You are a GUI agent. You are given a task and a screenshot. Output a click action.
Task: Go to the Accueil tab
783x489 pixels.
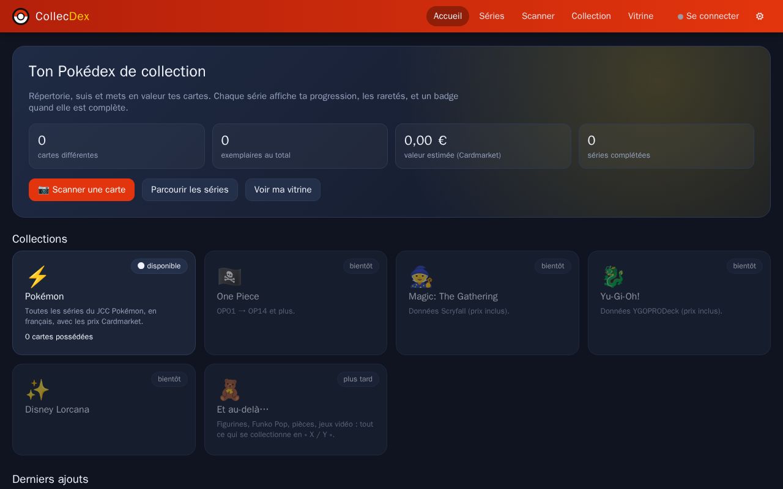pos(448,17)
